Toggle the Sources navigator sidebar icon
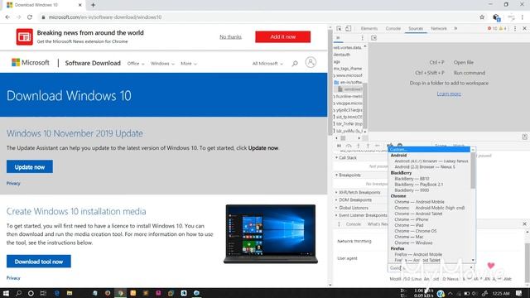Viewport: 530px width, 298px height. point(373,38)
